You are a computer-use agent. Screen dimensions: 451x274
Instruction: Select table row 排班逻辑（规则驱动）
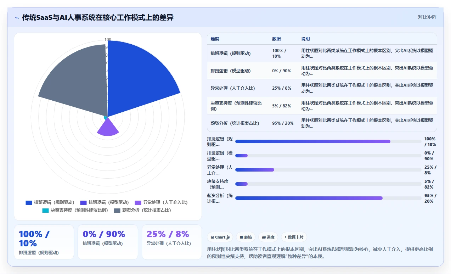click(x=322, y=53)
